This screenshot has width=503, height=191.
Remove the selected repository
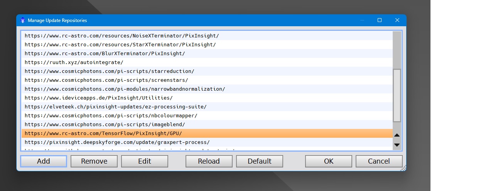coord(94,161)
